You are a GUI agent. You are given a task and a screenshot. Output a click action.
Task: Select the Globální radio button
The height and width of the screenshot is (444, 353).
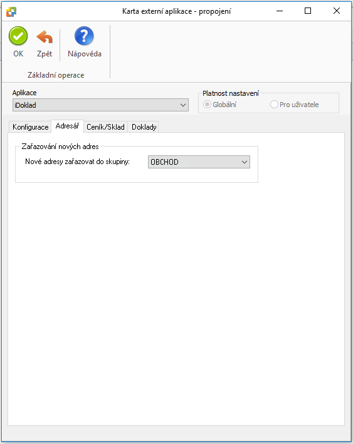click(208, 105)
